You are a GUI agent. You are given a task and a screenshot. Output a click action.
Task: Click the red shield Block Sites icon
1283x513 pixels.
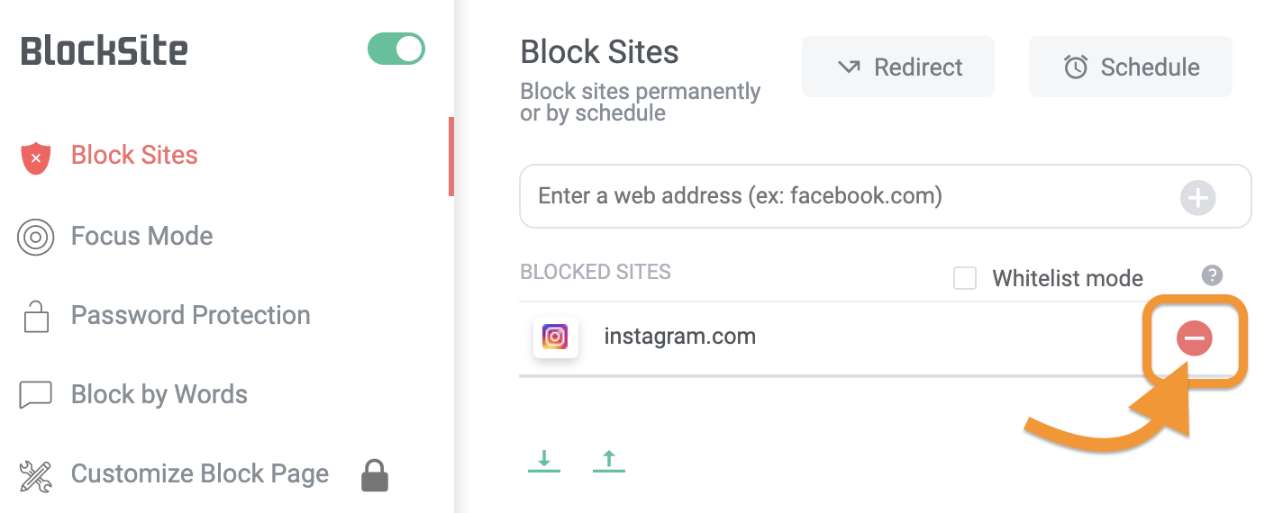[35, 157]
